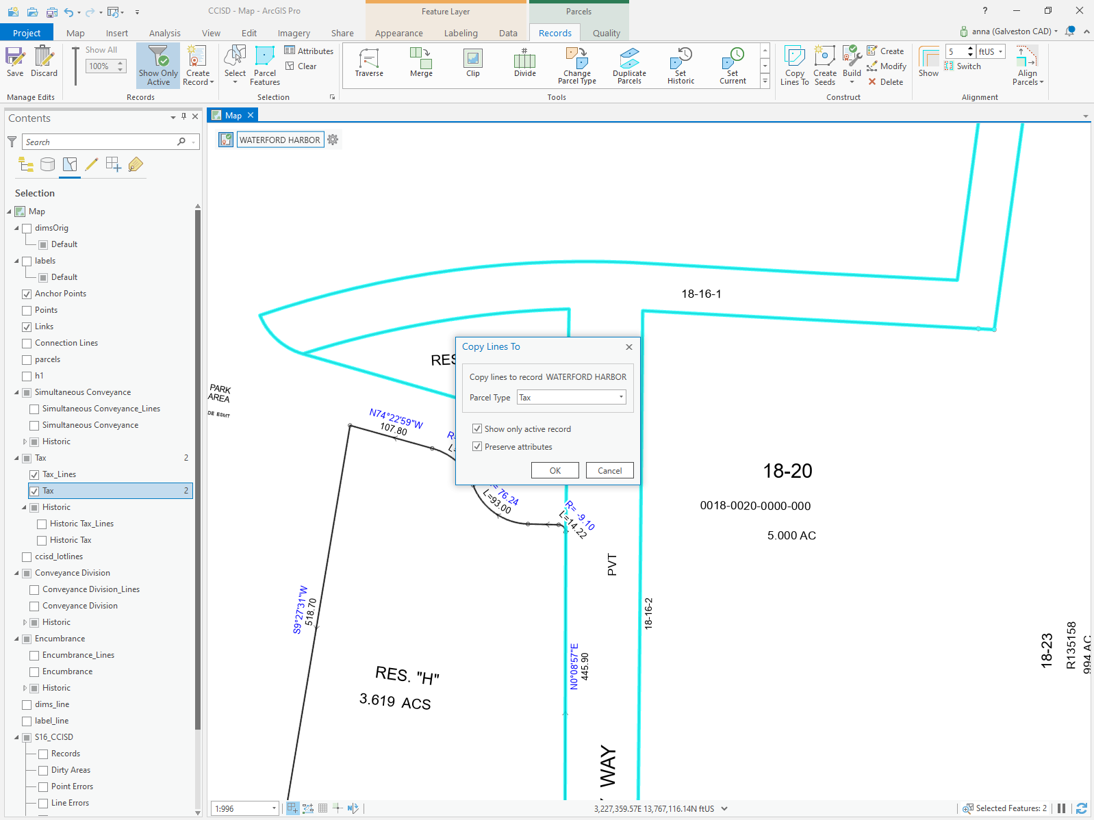
Task: Switch Contents to List By Snapping
Action: pyautogui.click(x=114, y=164)
